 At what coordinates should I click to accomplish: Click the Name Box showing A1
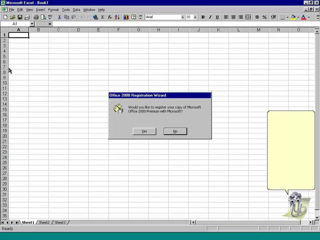(15, 24)
